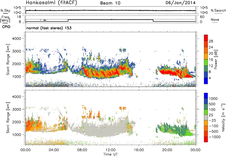Click the grey band of the velocity colorbar
Screen dimensions: 226x156
click(x=206, y=117)
